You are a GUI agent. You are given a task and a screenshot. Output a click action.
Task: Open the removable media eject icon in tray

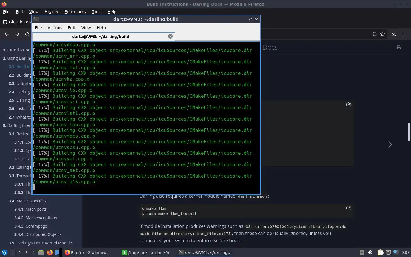[362, 252]
